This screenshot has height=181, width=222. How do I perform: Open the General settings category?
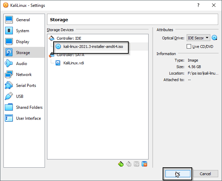click(24, 20)
